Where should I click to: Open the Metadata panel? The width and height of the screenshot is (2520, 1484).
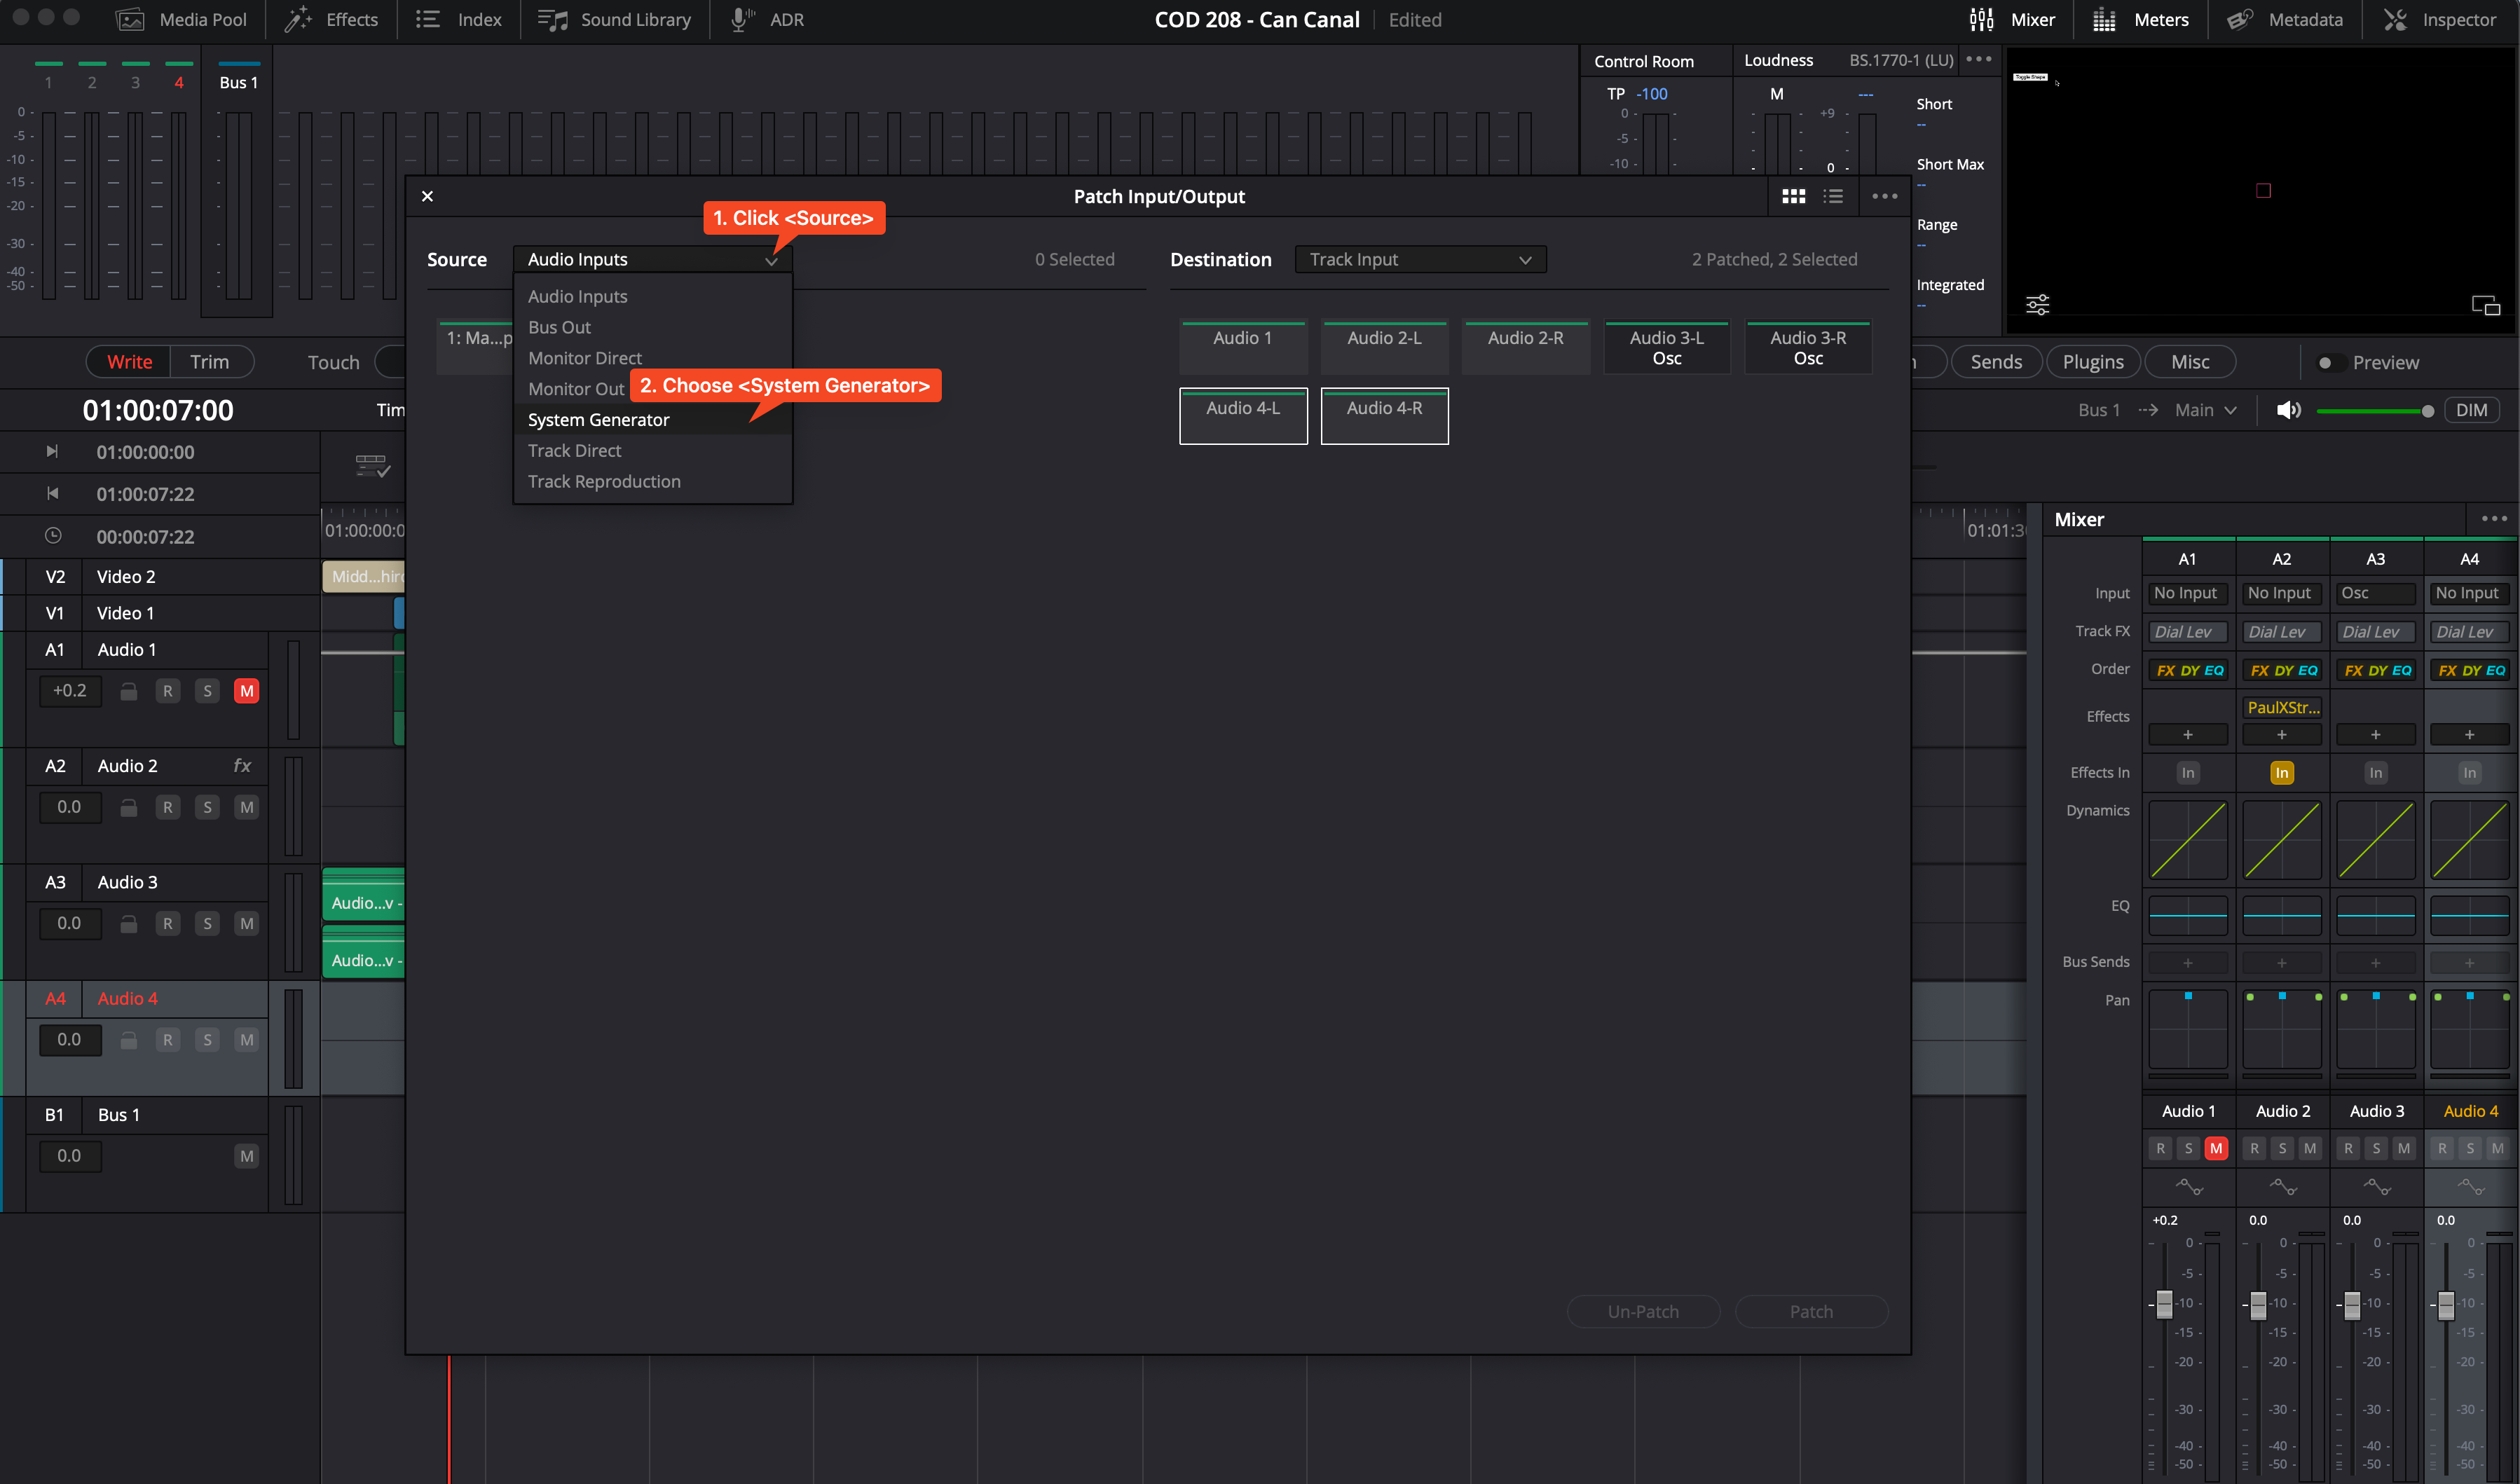[2285, 19]
